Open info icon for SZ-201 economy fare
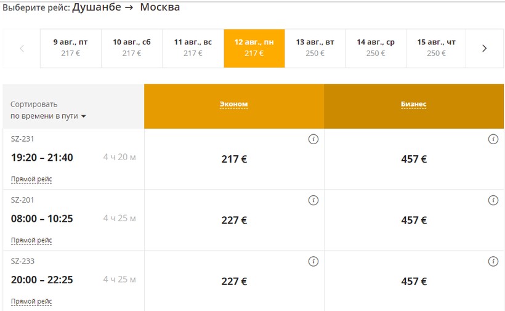Screen dimensions: 505x311 click(313, 200)
